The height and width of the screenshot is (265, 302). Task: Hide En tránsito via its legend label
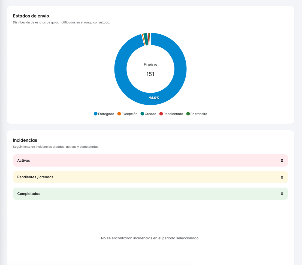pyautogui.click(x=199, y=114)
